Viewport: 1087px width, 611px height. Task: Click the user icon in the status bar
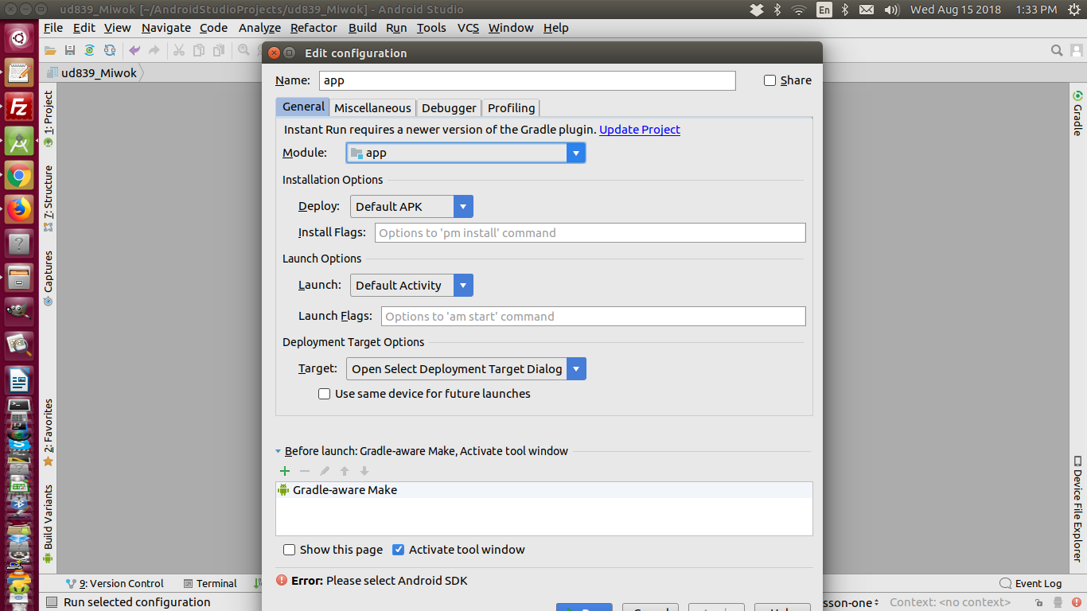coord(1058,602)
